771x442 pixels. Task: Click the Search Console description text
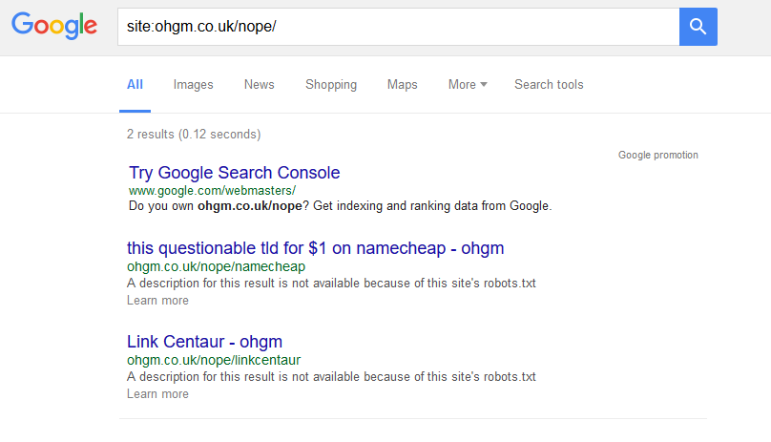[x=341, y=206]
